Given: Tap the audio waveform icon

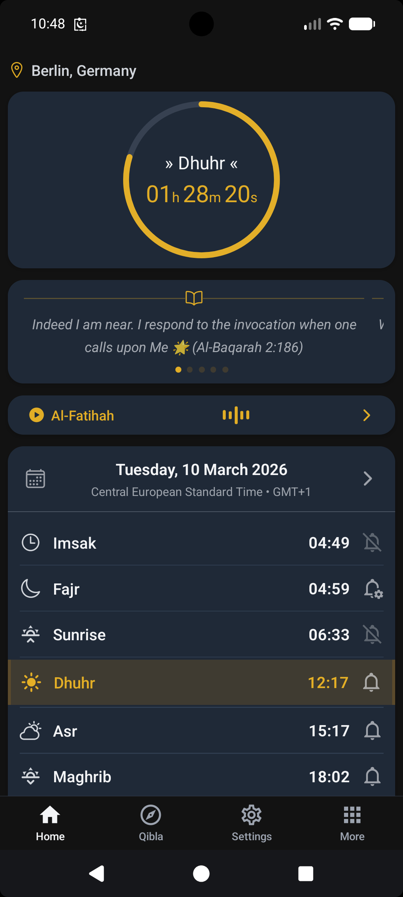Looking at the screenshot, I should pyautogui.click(x=236, y=415).
